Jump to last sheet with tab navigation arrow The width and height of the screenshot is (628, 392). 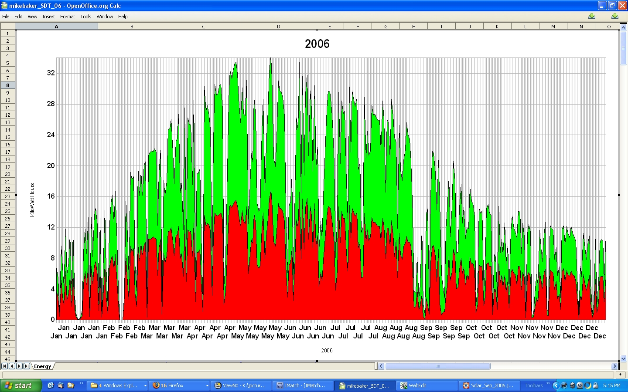tap(27, 366)
